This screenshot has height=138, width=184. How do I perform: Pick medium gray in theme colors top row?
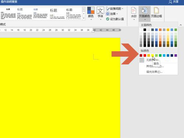click(164, 30)
